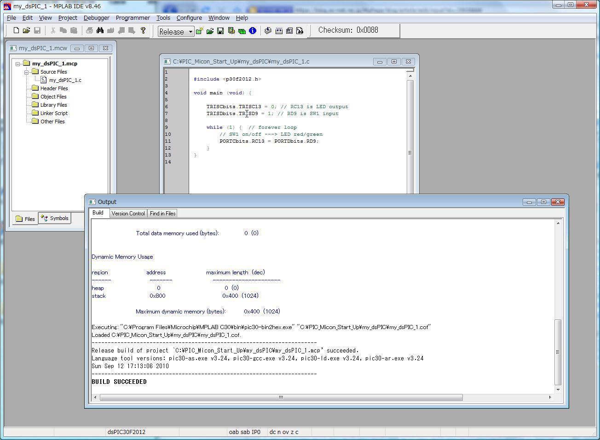Viewport: 600px width, 440px height.
Task: Switch to the Symbols tab
Action: click(x=55, y=219)
